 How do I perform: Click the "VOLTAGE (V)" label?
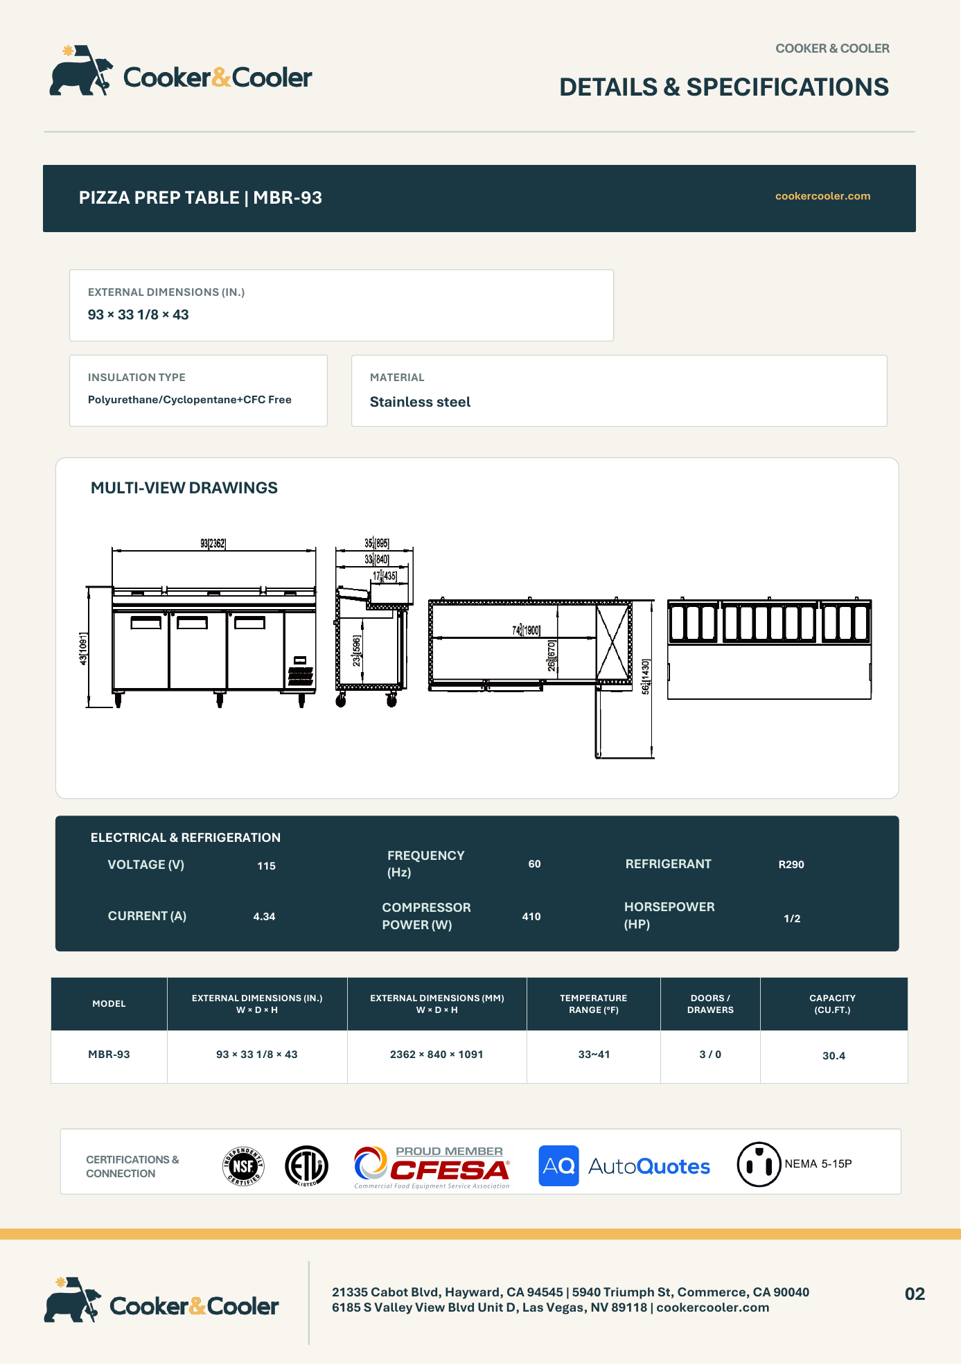point(146,865)
